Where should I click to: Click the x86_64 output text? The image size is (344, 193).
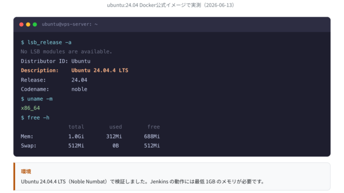tap(30, 108)
